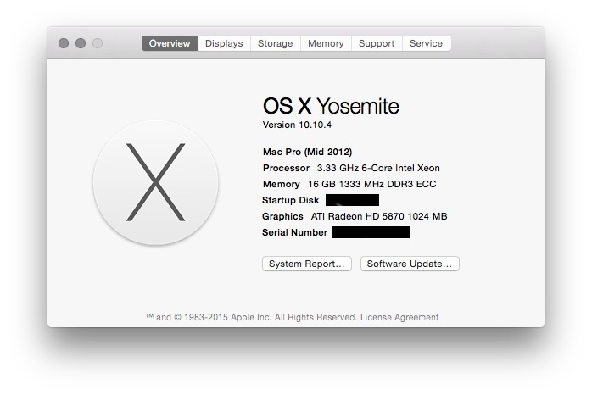Select 'ATI Radeon HD 5870 1024 MB' value
This screenshot has height=395, width=592.
[x=379, y=216]
